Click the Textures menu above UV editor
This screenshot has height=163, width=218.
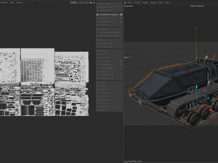point(19,3)
